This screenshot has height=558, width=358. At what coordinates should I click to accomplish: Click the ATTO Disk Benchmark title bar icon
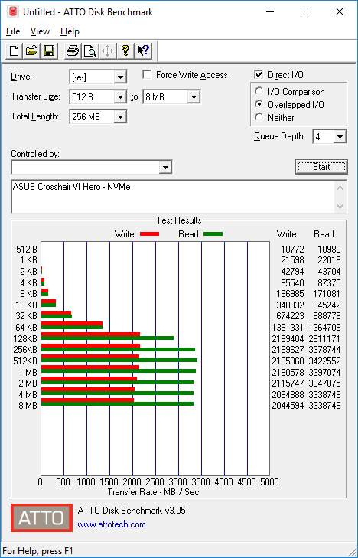[14, 11]
